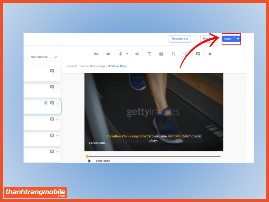Screen dimensions: 269x202
Task: Open the Export dropdown arrow
Action: (238, 39)
